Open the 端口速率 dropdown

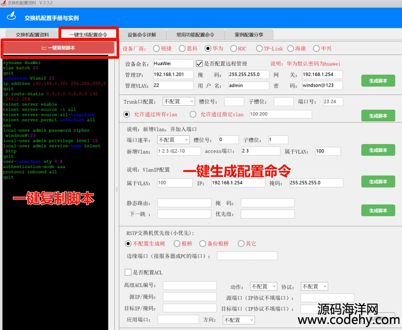pyautogui.click(x=174, y=140)
